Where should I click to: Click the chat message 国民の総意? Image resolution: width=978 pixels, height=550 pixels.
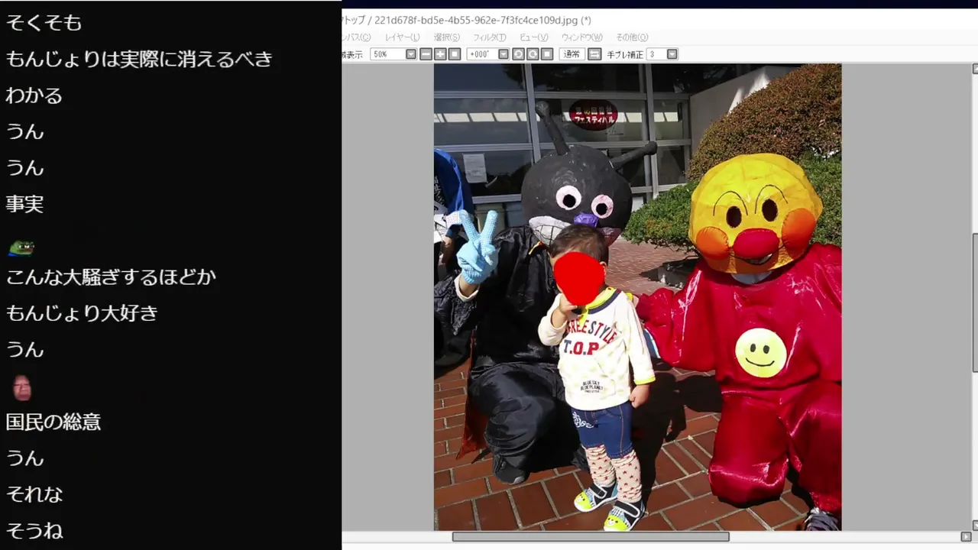click(x=53, y=422)
